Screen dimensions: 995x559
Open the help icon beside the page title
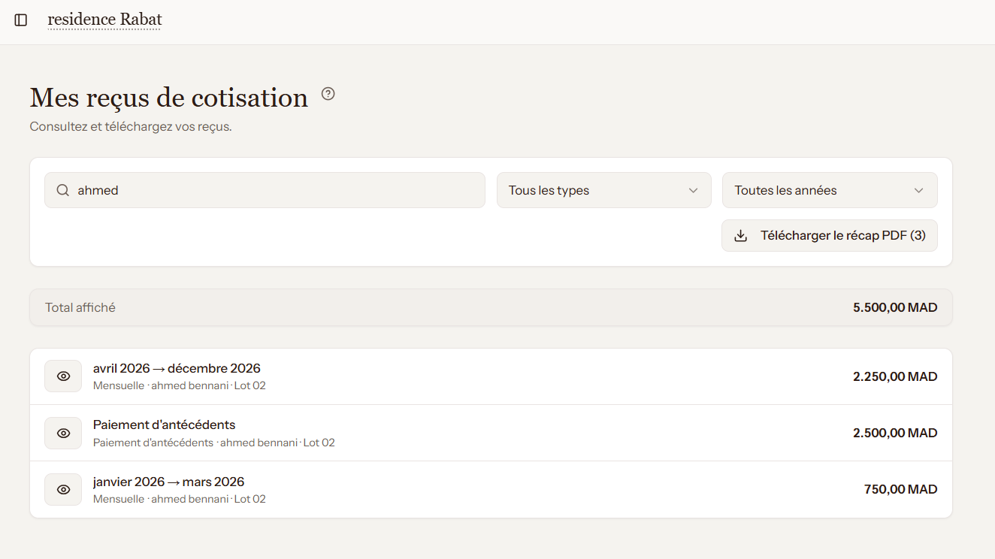pos(328,94)
